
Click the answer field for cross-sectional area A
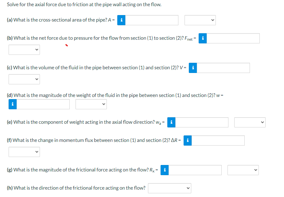[152, 20]
